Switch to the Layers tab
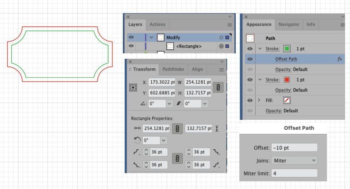The image size is (350, 189). tap(135, 24)
